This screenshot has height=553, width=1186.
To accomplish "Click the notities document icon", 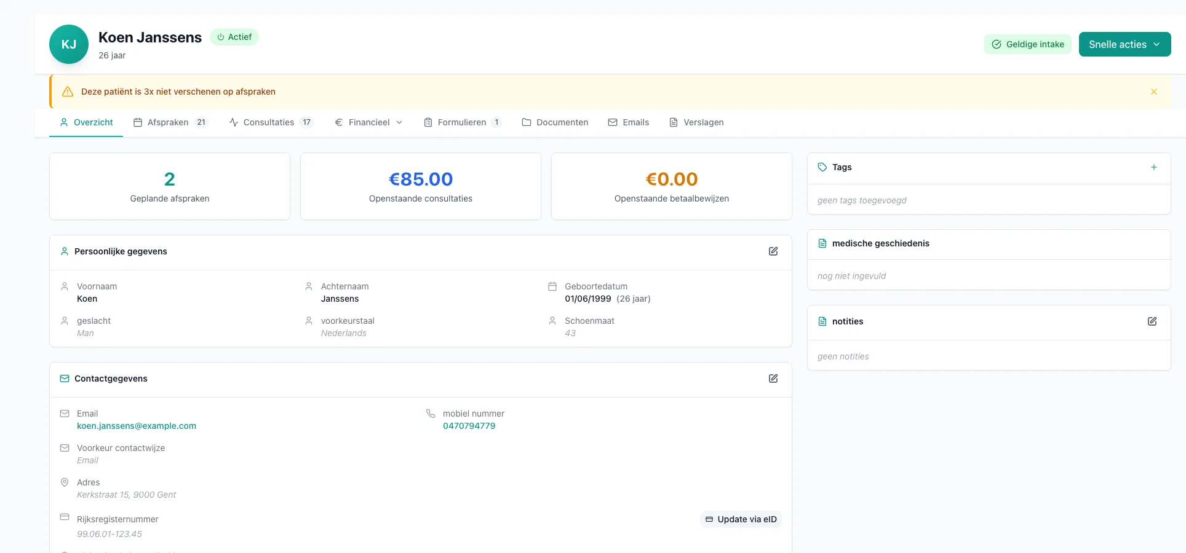I will [x=822, y=321].
